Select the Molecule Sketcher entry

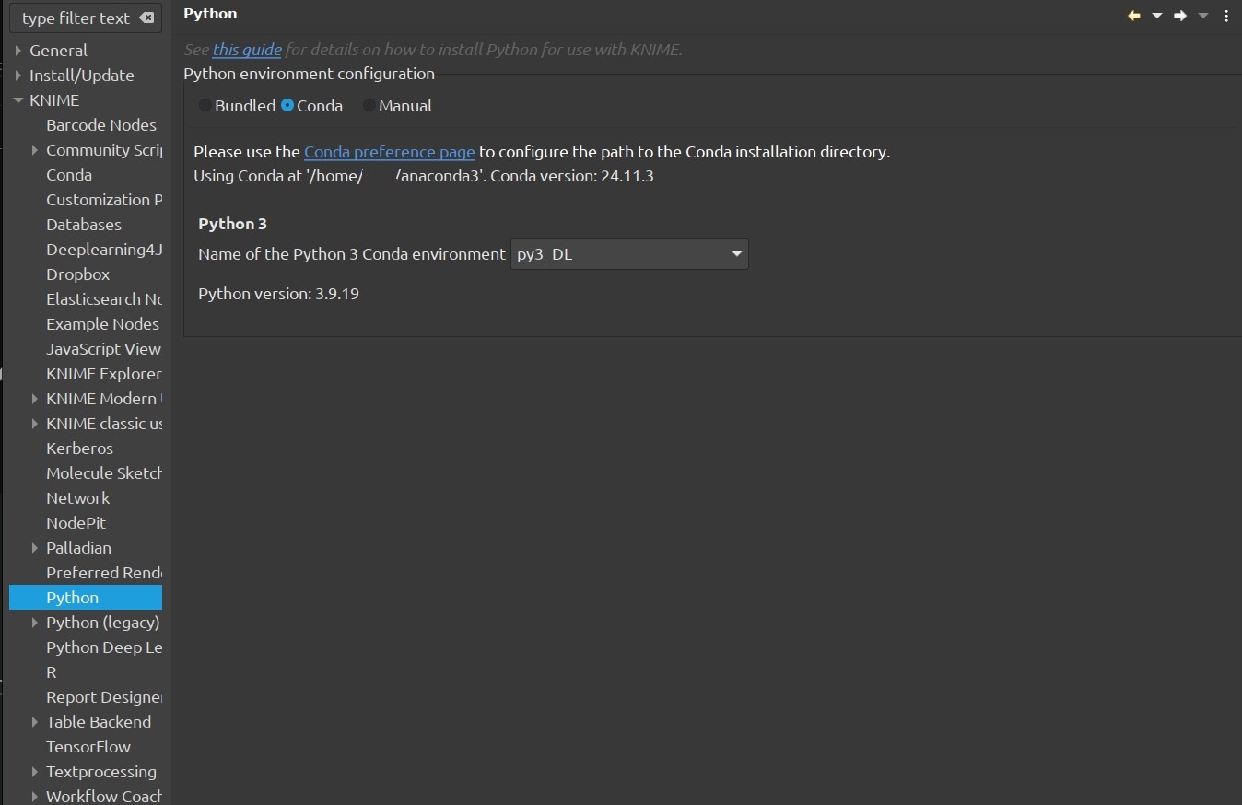tap(104, 473)
